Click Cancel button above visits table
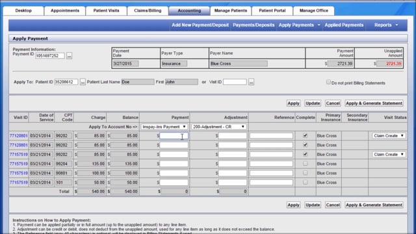This screenshot has width=416, height=234. pyautogui.click(x=333, y=103)
